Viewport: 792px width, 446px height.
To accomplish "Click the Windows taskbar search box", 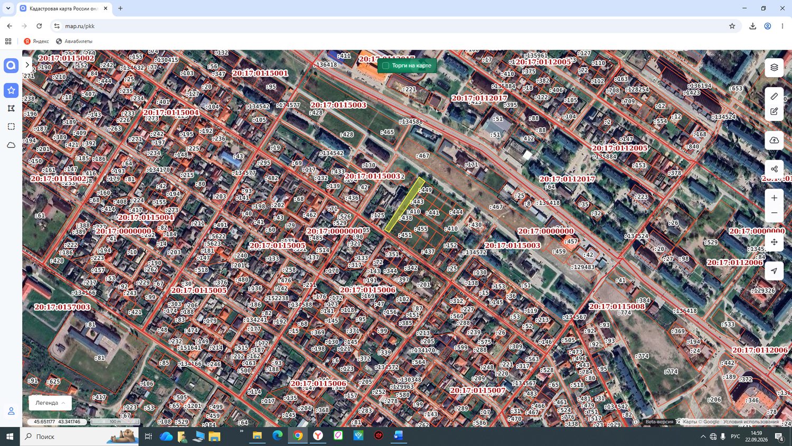I will (79, 436).
